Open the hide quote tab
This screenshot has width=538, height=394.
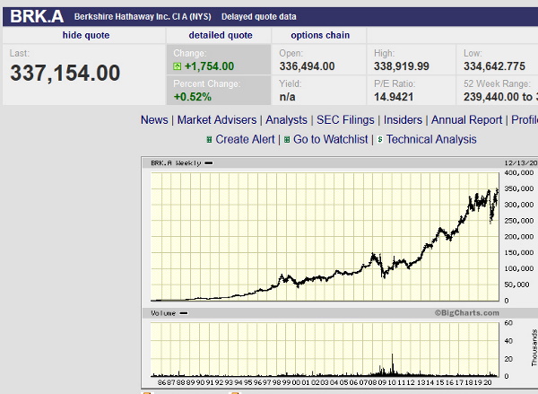[x=86, y=35]
